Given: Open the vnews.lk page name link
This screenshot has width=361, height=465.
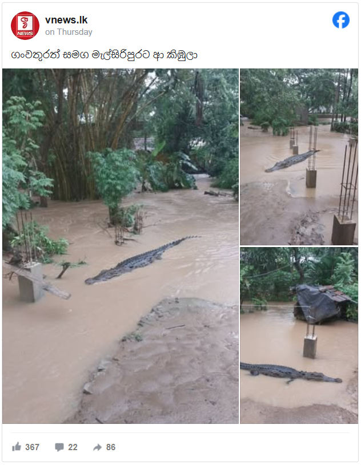Looking at the screenshot, I should (66, 20).
